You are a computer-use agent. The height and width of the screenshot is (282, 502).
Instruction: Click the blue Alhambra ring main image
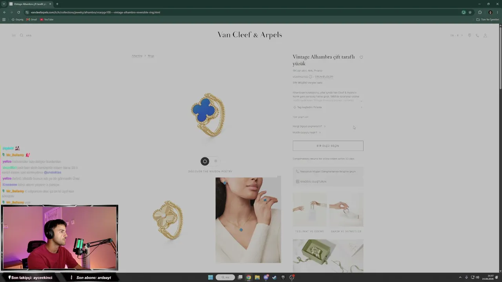[208, 114]
